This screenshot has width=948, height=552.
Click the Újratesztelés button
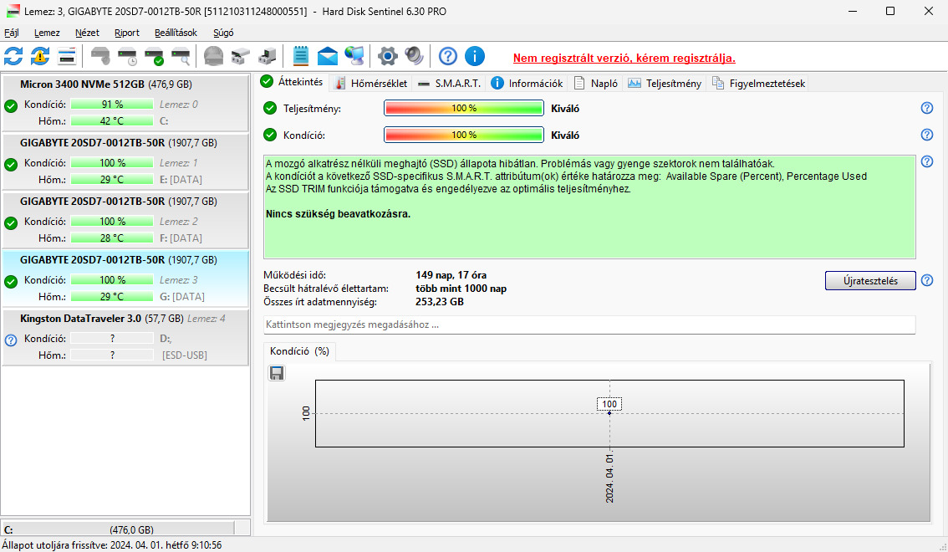[870, 280]
